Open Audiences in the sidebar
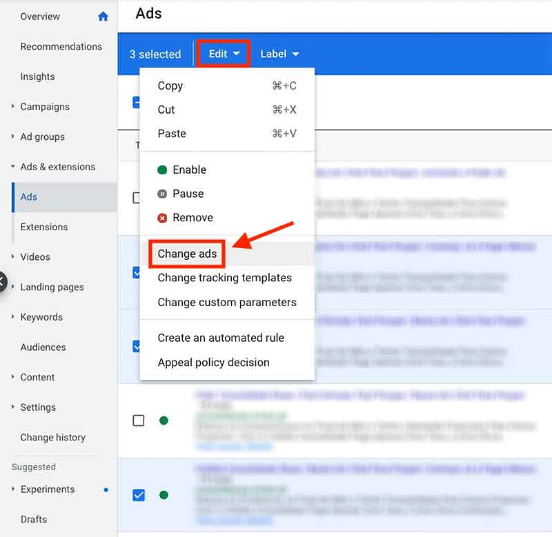The height and width of the screenshot is (537, 552). 43,347
